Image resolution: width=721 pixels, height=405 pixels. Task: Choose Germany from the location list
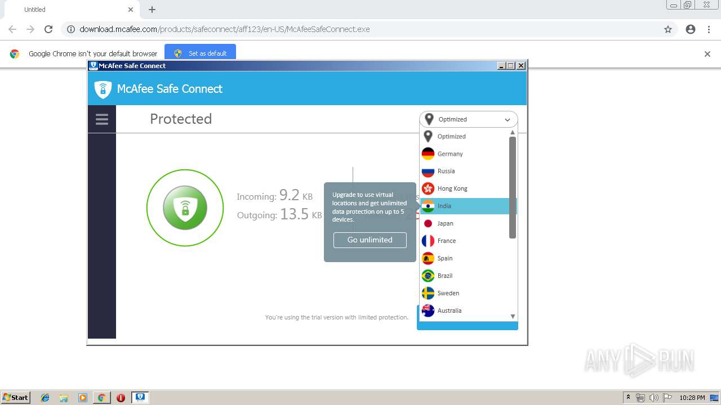click(x=465, y=154)
